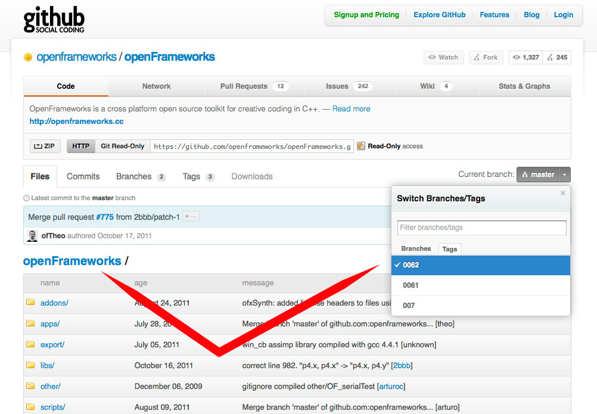Viewport: 597px width, 414px height.
Task: Open the Features link
Action: pyautogui.click(x=494, y=15)
